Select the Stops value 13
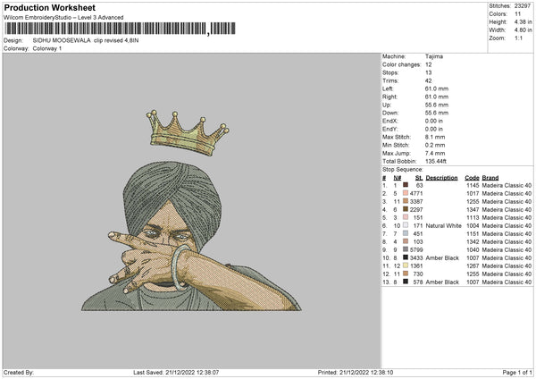This screenshot has height=379, width=536. click(428, 72)
